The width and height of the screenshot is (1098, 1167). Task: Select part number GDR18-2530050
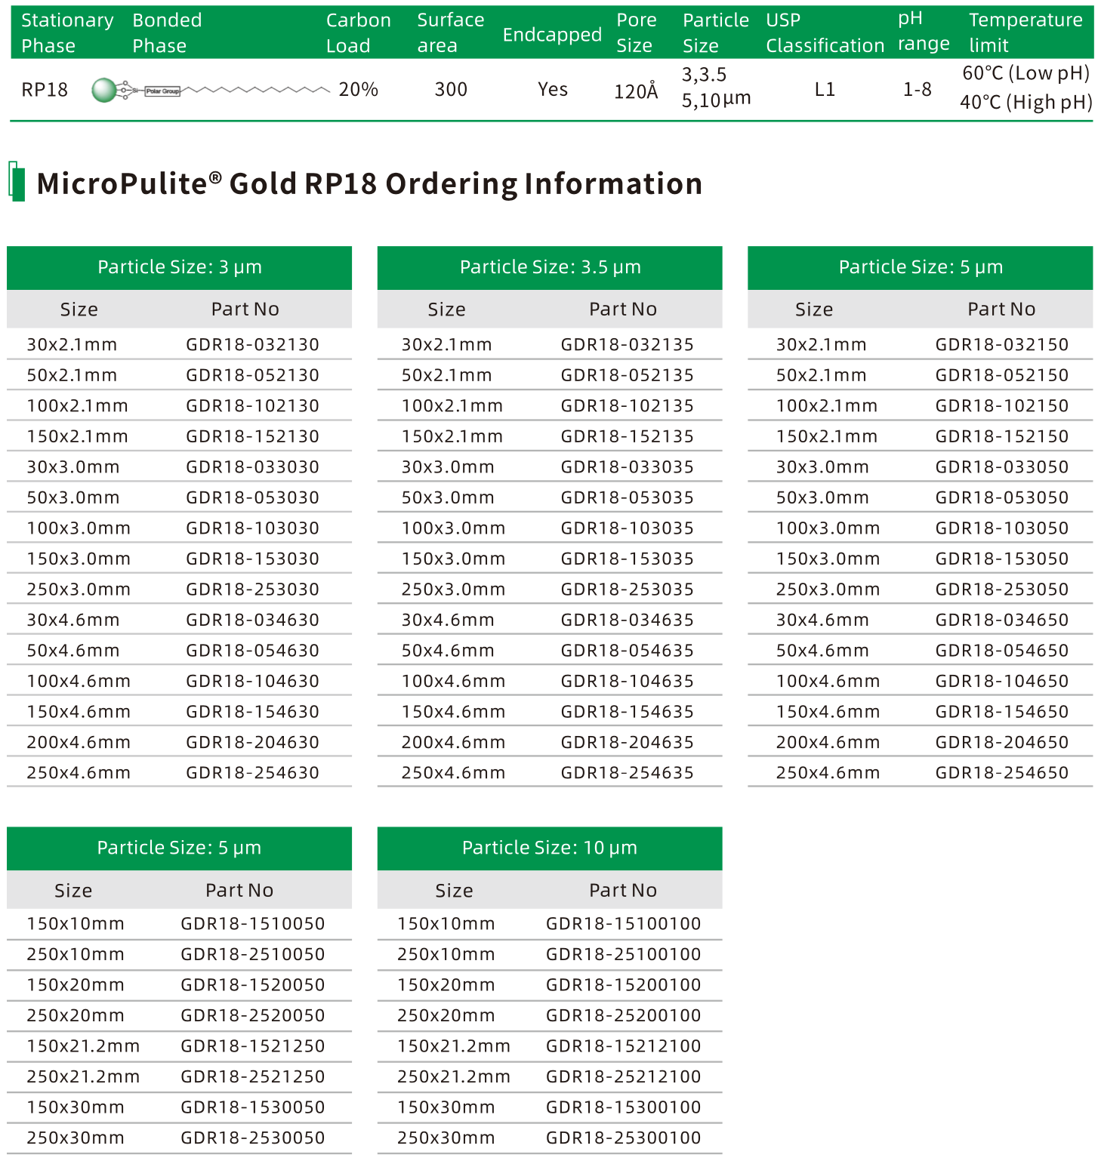tap(252, 1138)
